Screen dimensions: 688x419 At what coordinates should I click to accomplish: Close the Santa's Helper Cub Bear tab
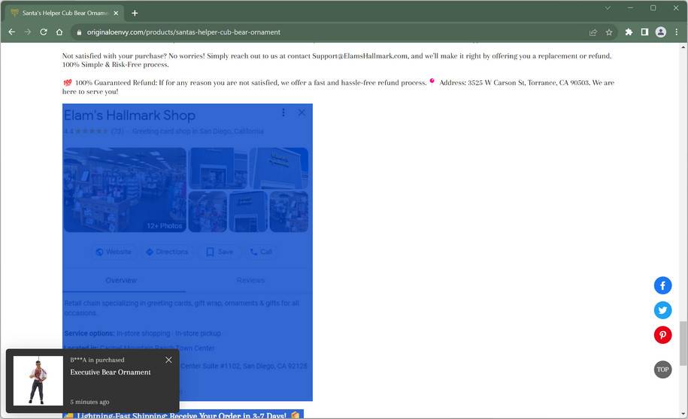click(x=116, y=14)
